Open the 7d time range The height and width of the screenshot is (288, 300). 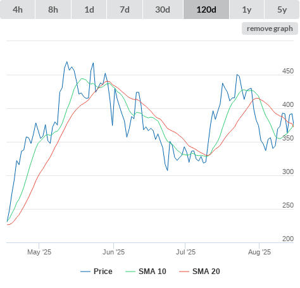[125, 9]
